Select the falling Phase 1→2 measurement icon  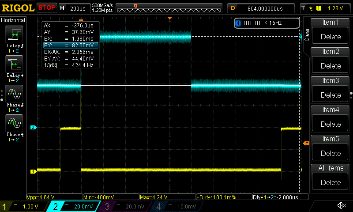click(14, 123)
